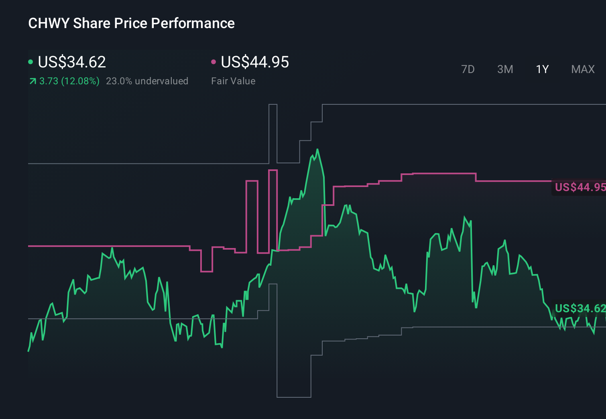This screenshot has height=419, width=606.
Task: Click the pink US$44.95 chart end label
Action: [580, 187]
